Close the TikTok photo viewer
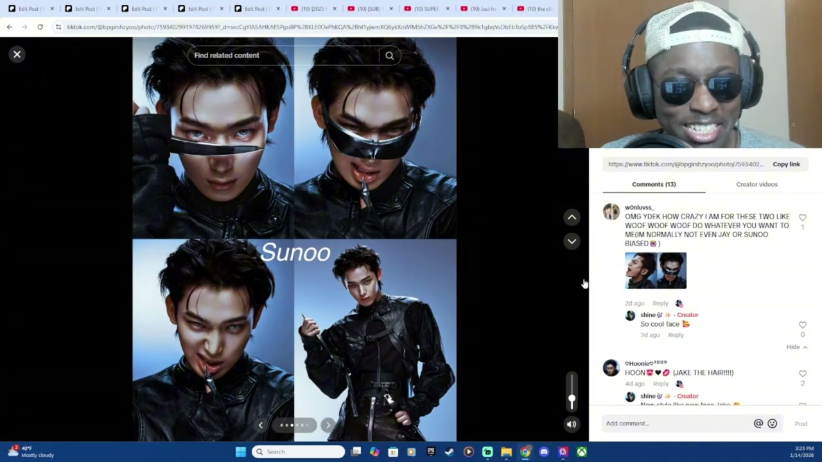 point(17,55)
